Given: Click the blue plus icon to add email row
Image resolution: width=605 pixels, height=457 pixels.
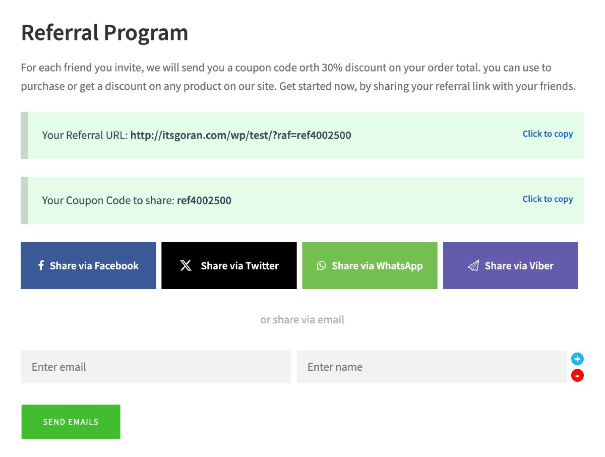Looking at the screenshot, I should pos(577,359).
